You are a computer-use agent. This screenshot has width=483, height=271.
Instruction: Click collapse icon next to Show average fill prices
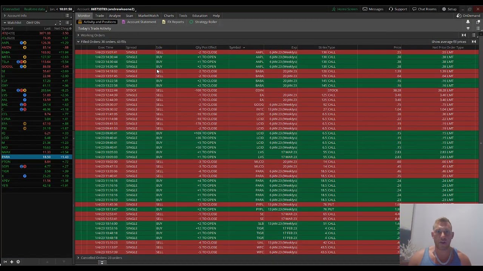click(x=474, y=42)
